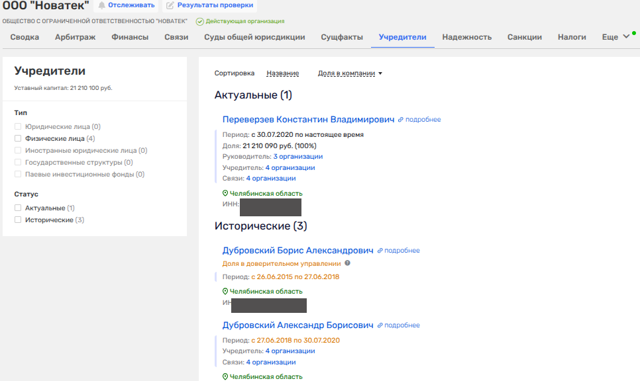Viewport: 640px width, 381px height.
Task: Select the Учредители tab
Action: (x=402, y=37)
